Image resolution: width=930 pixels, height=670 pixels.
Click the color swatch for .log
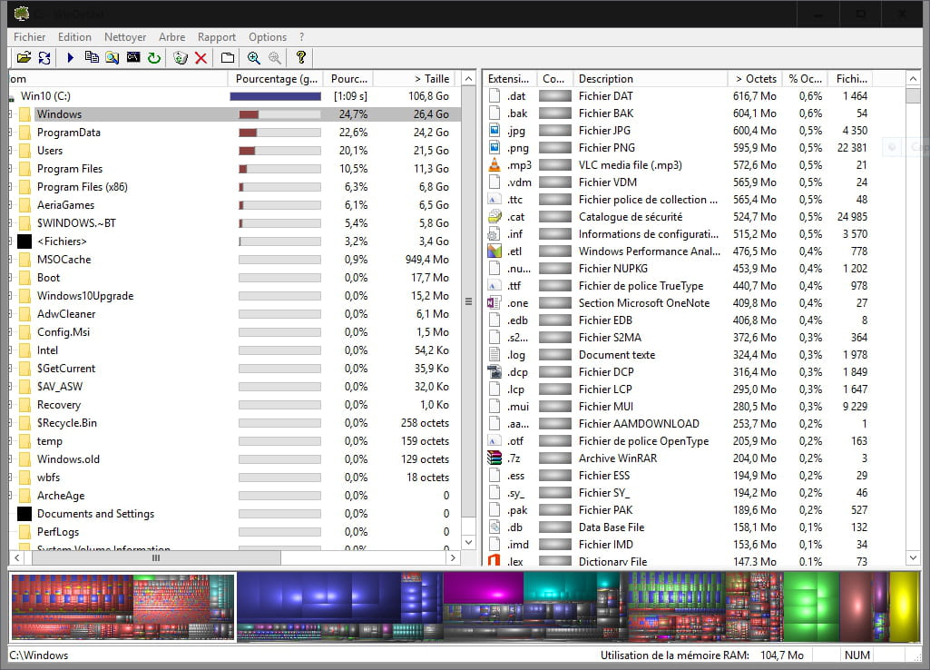pyautogui.click(x=555, y=355)
